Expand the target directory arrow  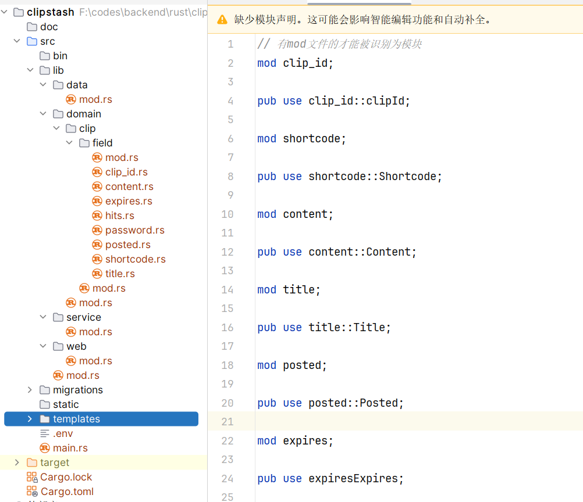[x=17, y=462]
